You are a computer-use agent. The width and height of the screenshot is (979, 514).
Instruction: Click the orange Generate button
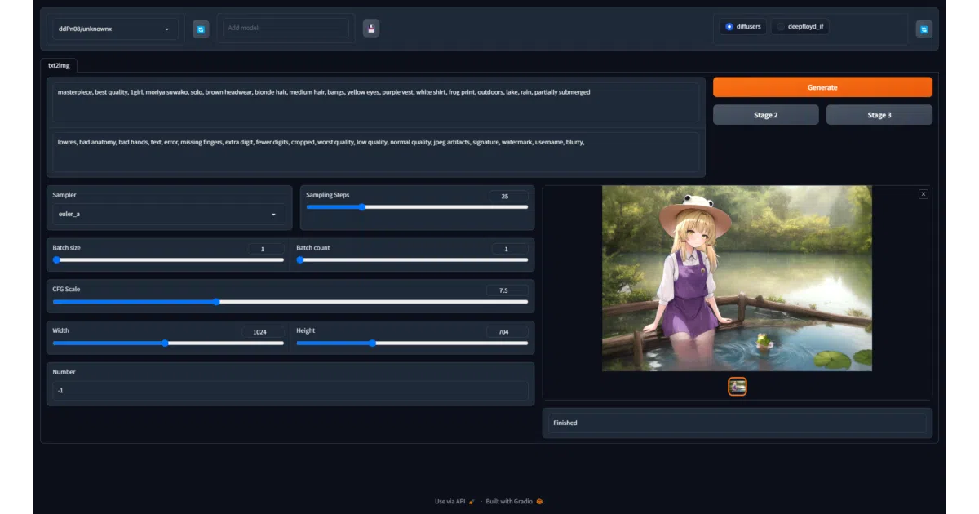tap(822, 87)
